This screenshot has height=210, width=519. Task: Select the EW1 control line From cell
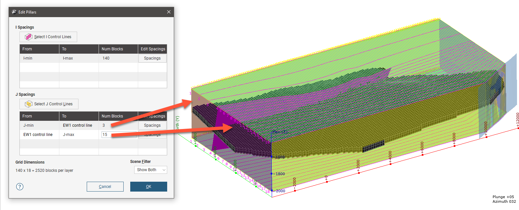[x=39, y=135]
